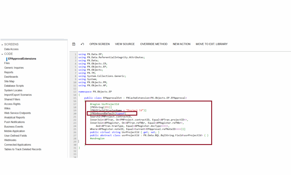Open User-Defined Fields section
This screenshot has width=291, height=175.
click(16, 136)
